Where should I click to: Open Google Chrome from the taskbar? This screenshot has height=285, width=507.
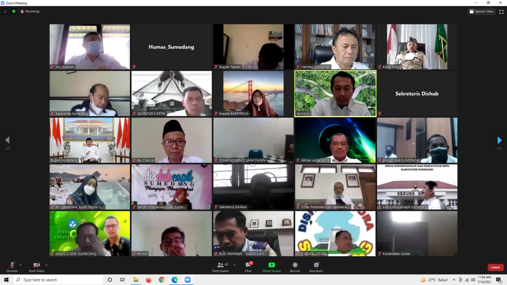click(162, 280)
